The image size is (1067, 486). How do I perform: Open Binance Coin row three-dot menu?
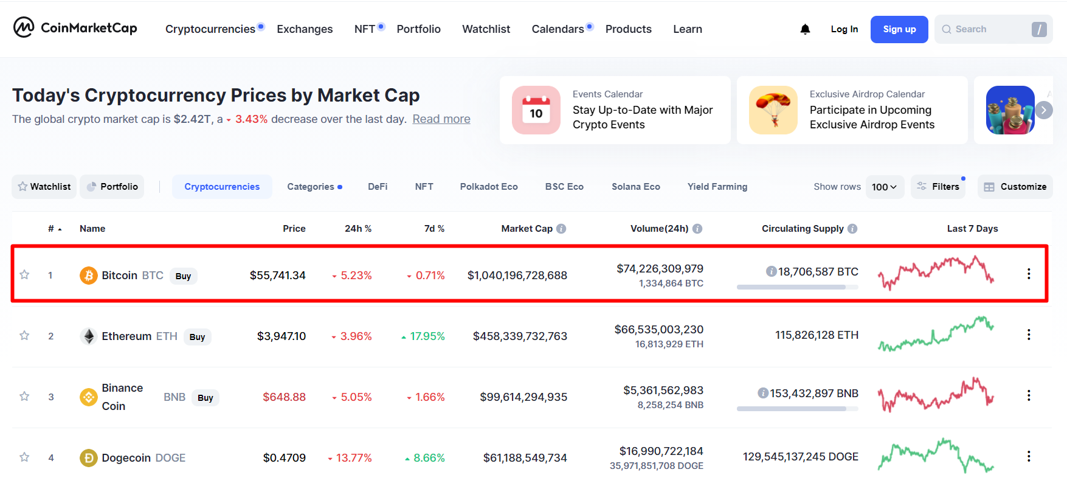pyautogui.click(x=1029, y=395)
